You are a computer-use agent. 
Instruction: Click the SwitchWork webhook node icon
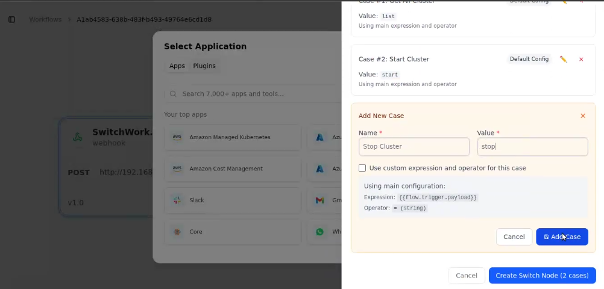78,137
